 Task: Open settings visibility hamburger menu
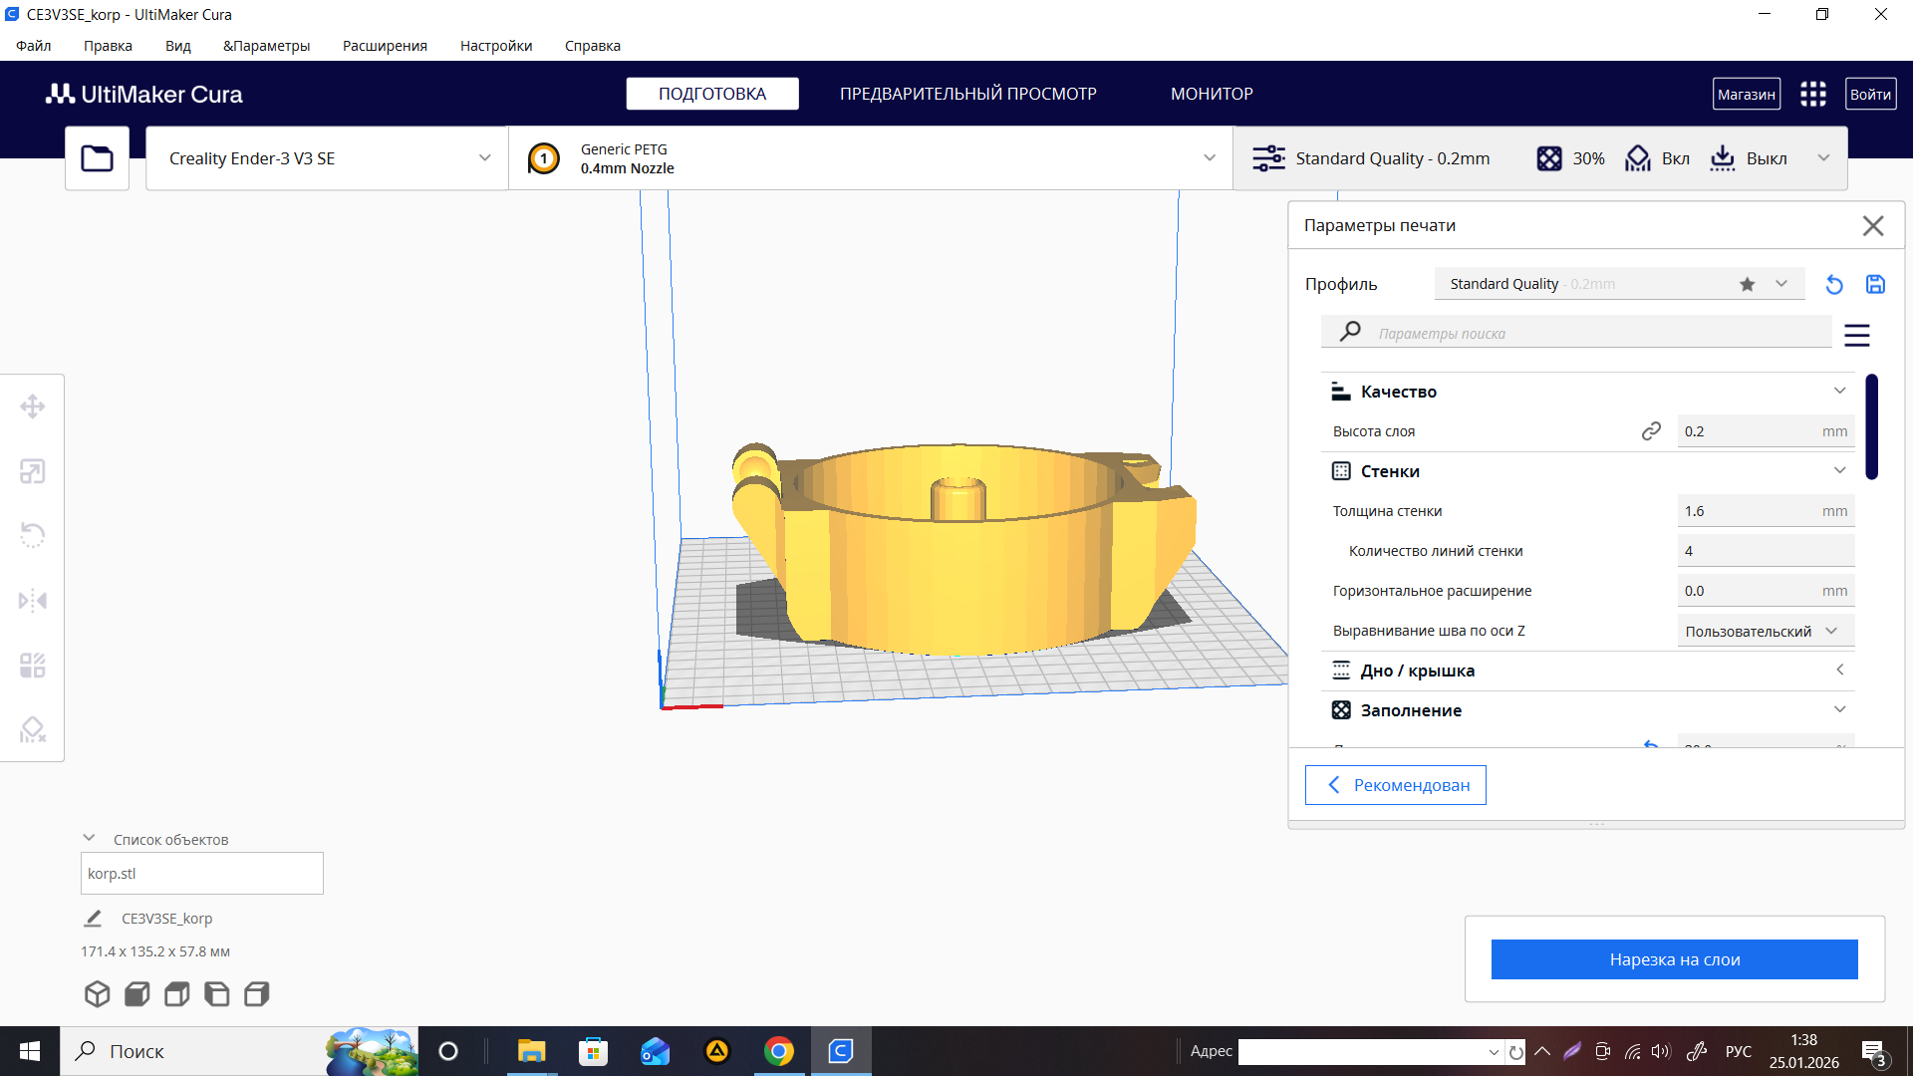coord(1857,335)
